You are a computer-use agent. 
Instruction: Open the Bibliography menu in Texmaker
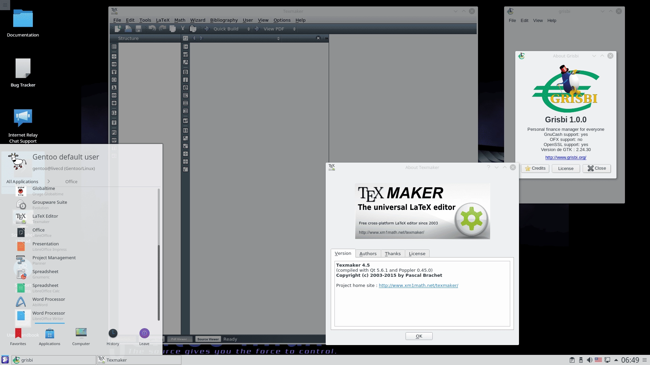(x=224, y=20)
